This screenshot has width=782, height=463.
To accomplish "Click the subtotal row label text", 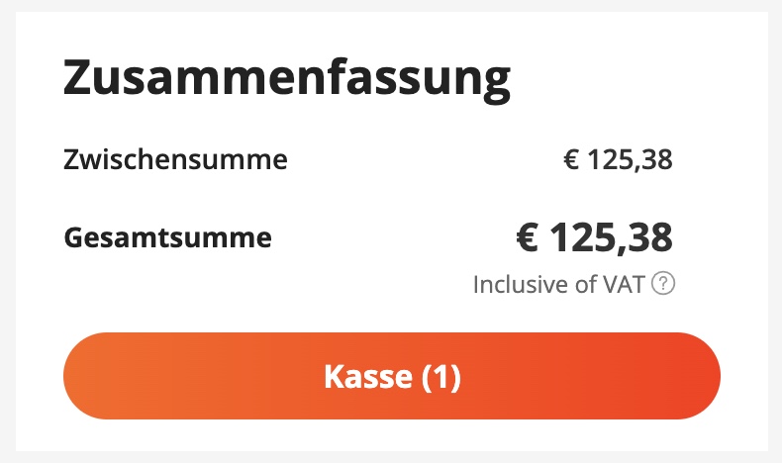I will 175,158.
